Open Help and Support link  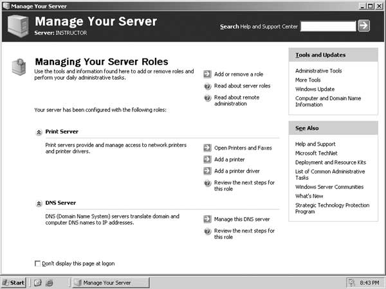tap(315, 144)
